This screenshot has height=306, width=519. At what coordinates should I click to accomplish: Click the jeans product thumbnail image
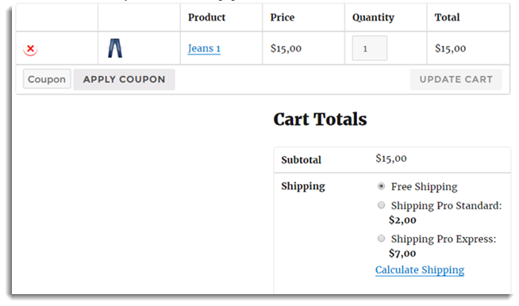point(115,48)
